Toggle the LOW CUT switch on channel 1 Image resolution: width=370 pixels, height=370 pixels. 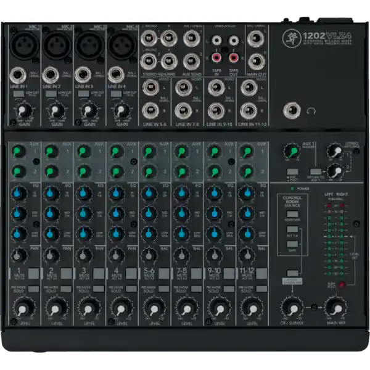click(18, 94)
